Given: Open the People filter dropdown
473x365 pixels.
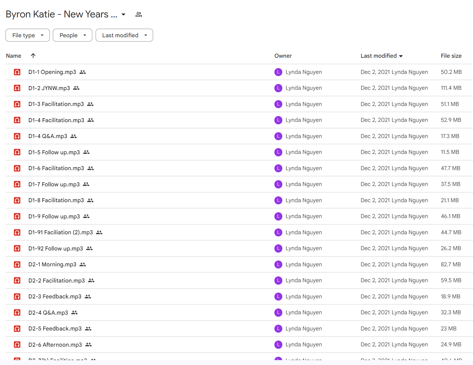Looking at the screenshot, I should pos(72,35).
